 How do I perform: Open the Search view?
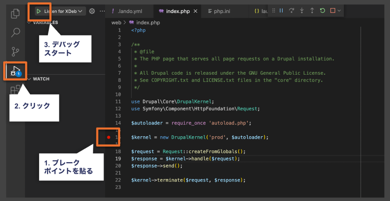pyautogui.click(x=16, y=32)
